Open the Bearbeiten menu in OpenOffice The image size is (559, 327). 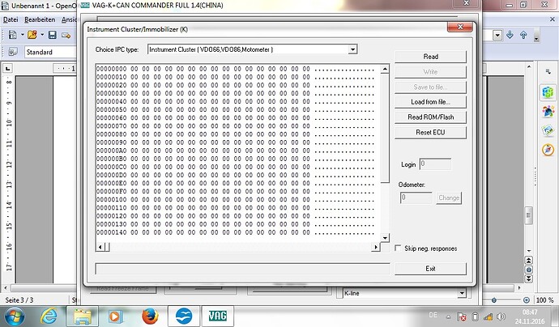point(40,19)
